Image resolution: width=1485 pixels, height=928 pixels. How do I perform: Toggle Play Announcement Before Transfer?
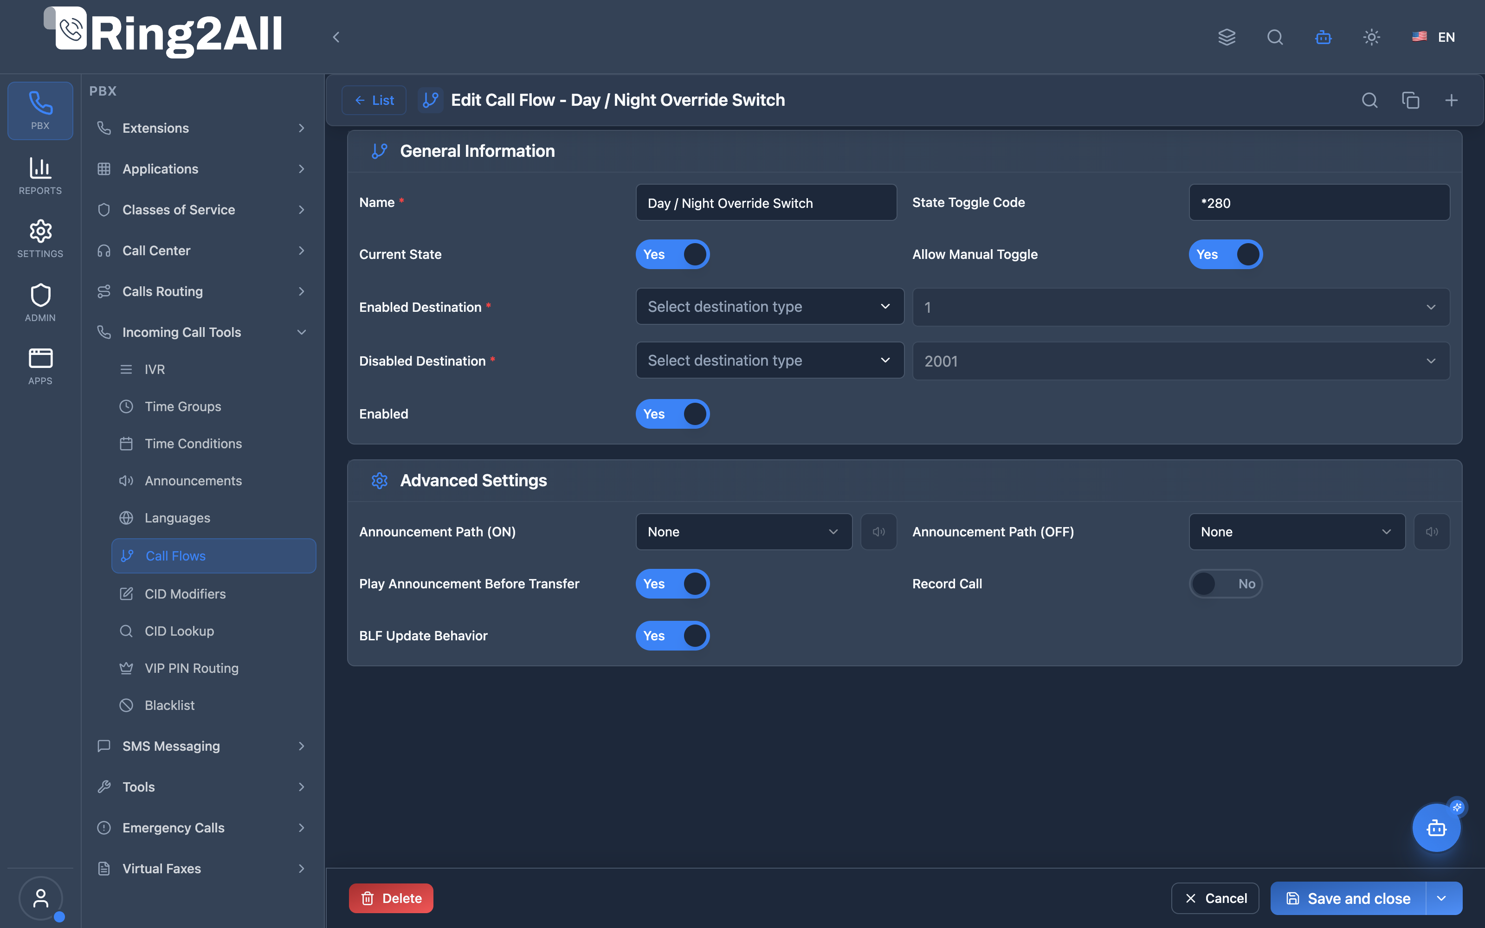(672, 584)
